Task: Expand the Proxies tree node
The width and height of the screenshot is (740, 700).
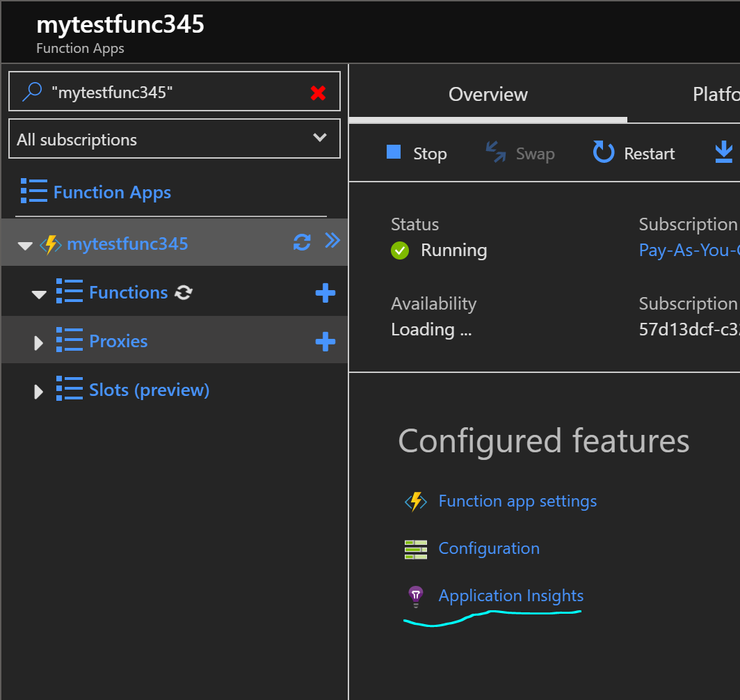Action: tap(38, 342)
